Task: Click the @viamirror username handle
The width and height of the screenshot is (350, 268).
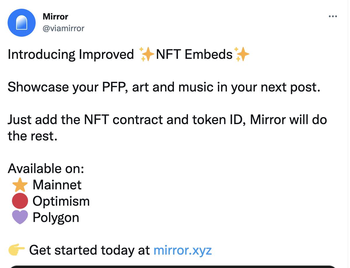Action: (64, 28)
